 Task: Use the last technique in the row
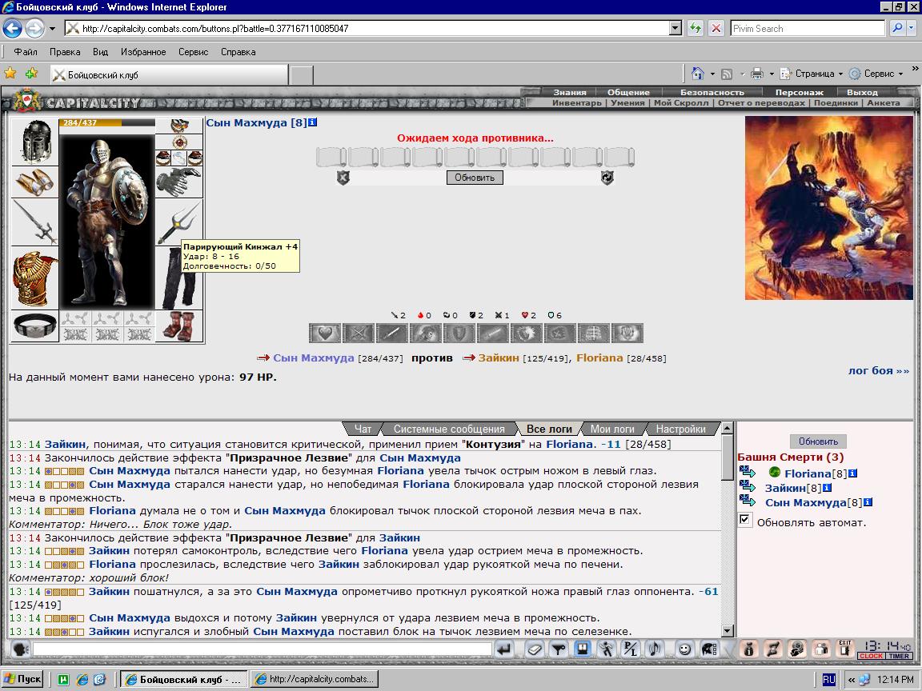[x=627, y=334]
